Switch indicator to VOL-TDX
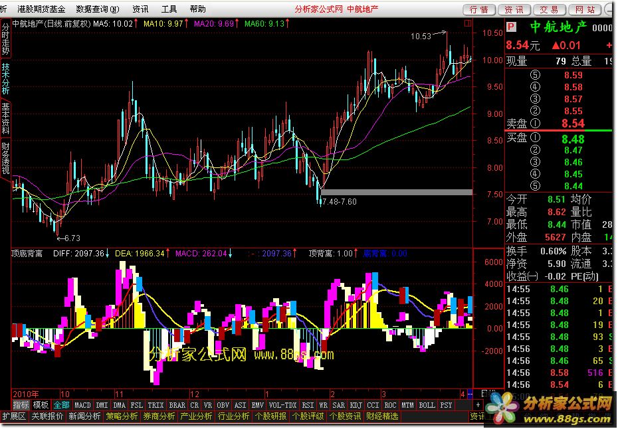The height and width of the screenshot is (429, 618). click(282, 405)
